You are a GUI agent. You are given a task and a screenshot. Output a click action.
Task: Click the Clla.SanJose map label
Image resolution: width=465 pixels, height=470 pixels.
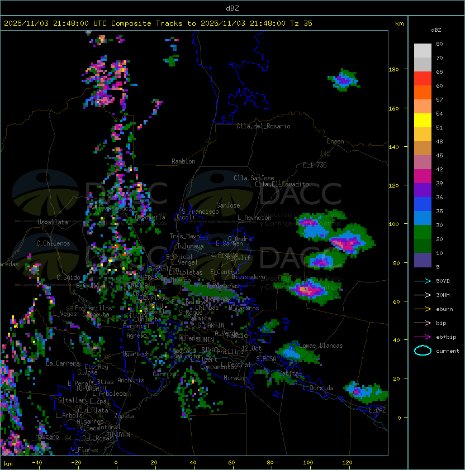(254, 178)
